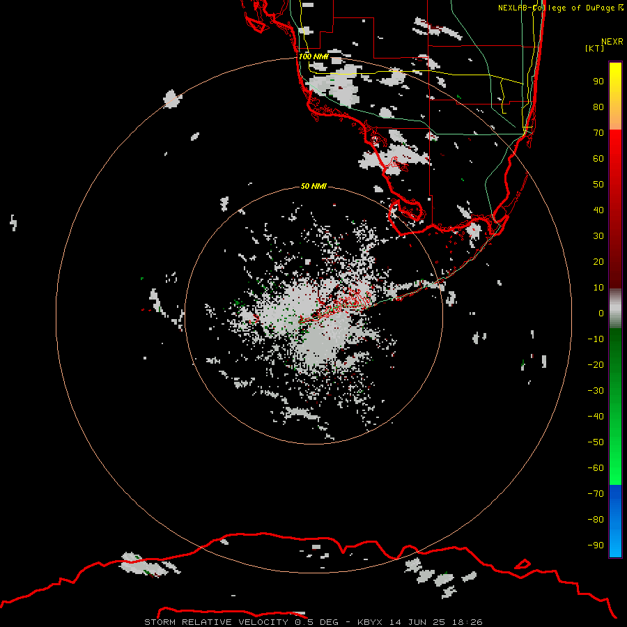The width and height of the screenshot is (627, 627).
Task: Click the 14 JUN 25 date text
Action: point(417,622)
